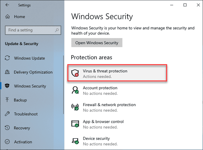Click the Account protection person icon

tap(75, 90)
